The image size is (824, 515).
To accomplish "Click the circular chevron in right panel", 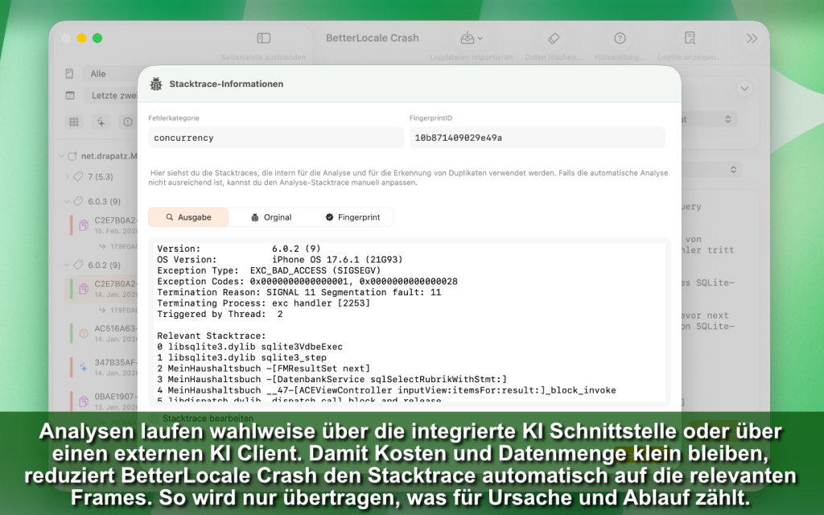I will (x=744, y=89).
